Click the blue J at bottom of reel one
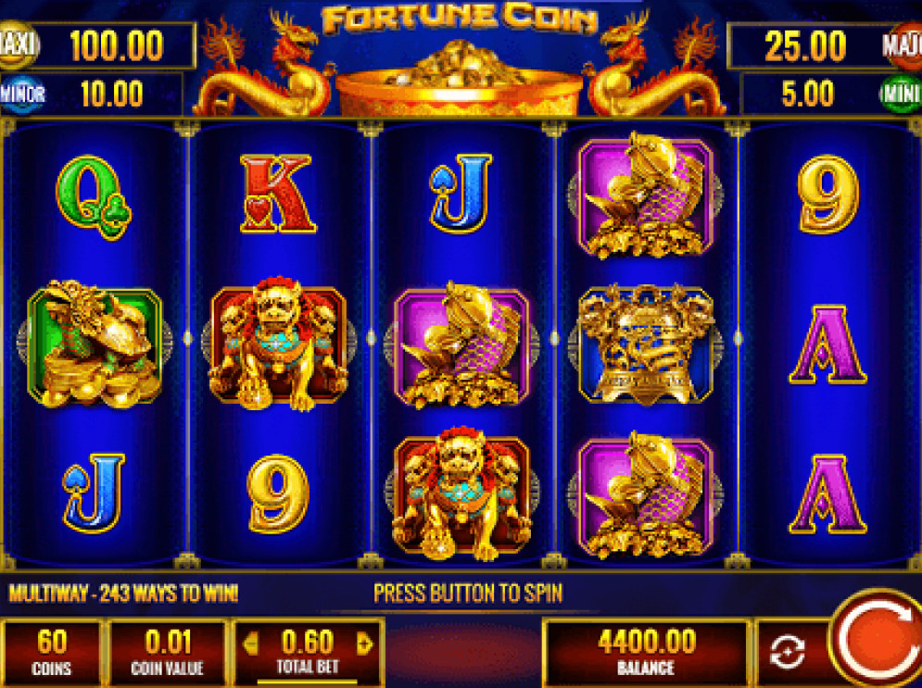The height and width of the screenshot is (688, 922). 94,493
